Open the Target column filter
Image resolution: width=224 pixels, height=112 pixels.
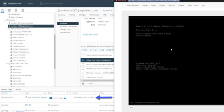(45, 93)
